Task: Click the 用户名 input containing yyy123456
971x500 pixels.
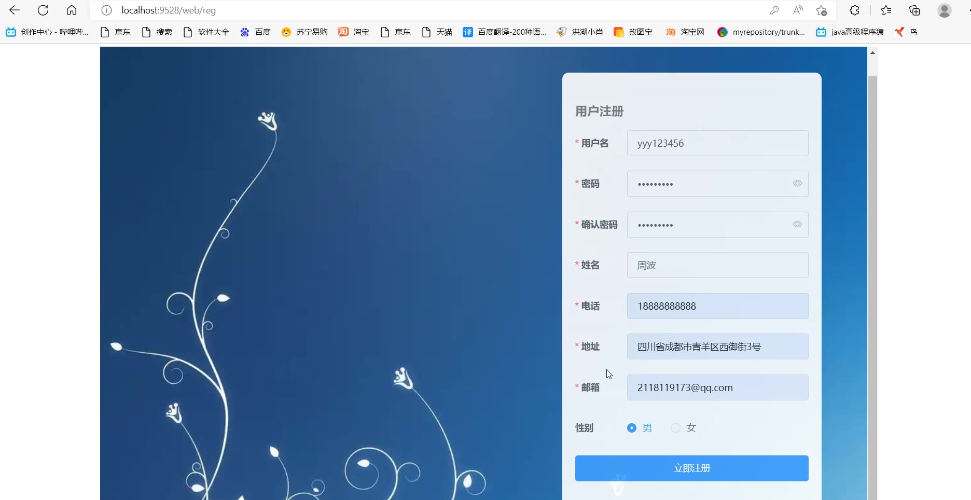Action: pos(717,143)
